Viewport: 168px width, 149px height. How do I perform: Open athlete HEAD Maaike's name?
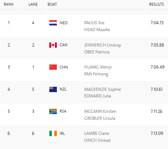coord(97,30)
